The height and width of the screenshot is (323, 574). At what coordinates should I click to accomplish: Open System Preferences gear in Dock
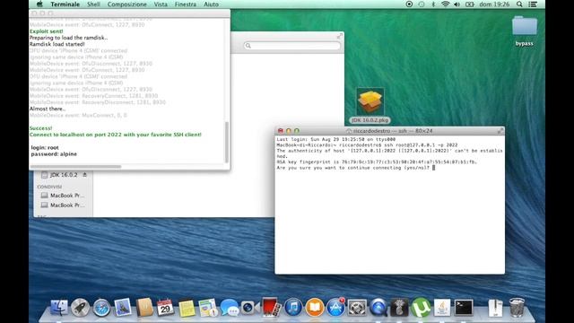357,307
